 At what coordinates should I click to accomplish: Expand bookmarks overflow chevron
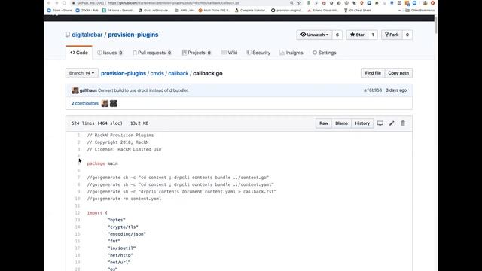[x=399, y=10]
